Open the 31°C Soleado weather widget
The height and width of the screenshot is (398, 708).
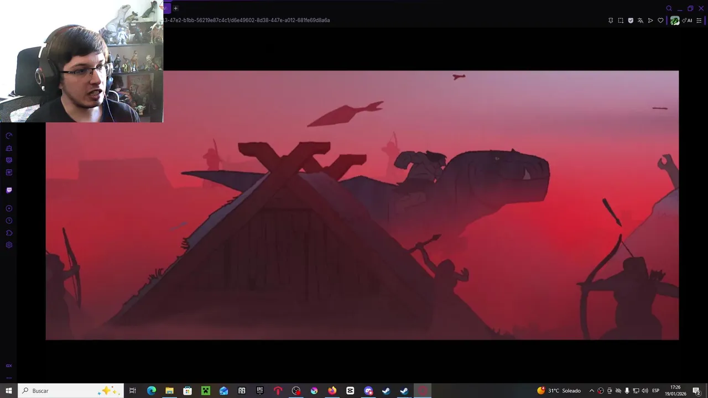click(x=559, y=391)
